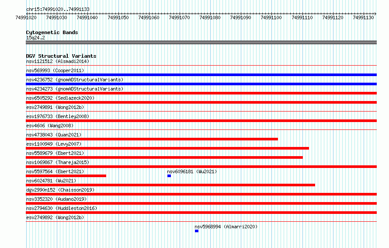Image resolution: width=389 pixels, height=248 pixels.
Task: Click the small blue marker under nsv6096181
Action: coord(169,176)
